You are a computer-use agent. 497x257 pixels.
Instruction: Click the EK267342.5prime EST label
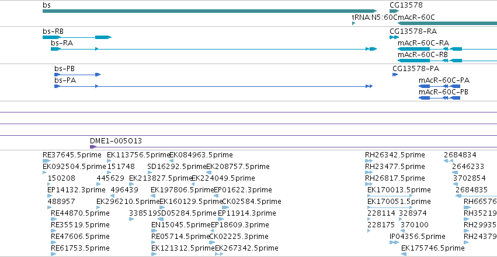[x=246, y=248]
